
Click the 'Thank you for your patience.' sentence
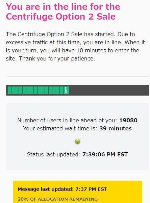(57, 58)
